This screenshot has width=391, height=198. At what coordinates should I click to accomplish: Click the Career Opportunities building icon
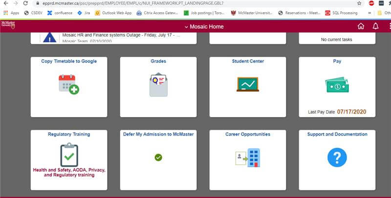(247, 158)
